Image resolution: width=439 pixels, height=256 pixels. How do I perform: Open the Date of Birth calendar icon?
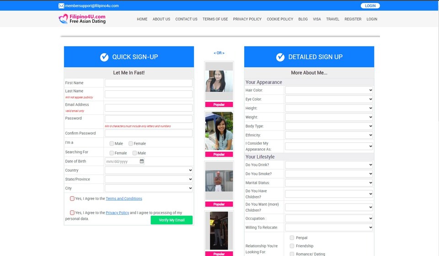coord(142,161)
